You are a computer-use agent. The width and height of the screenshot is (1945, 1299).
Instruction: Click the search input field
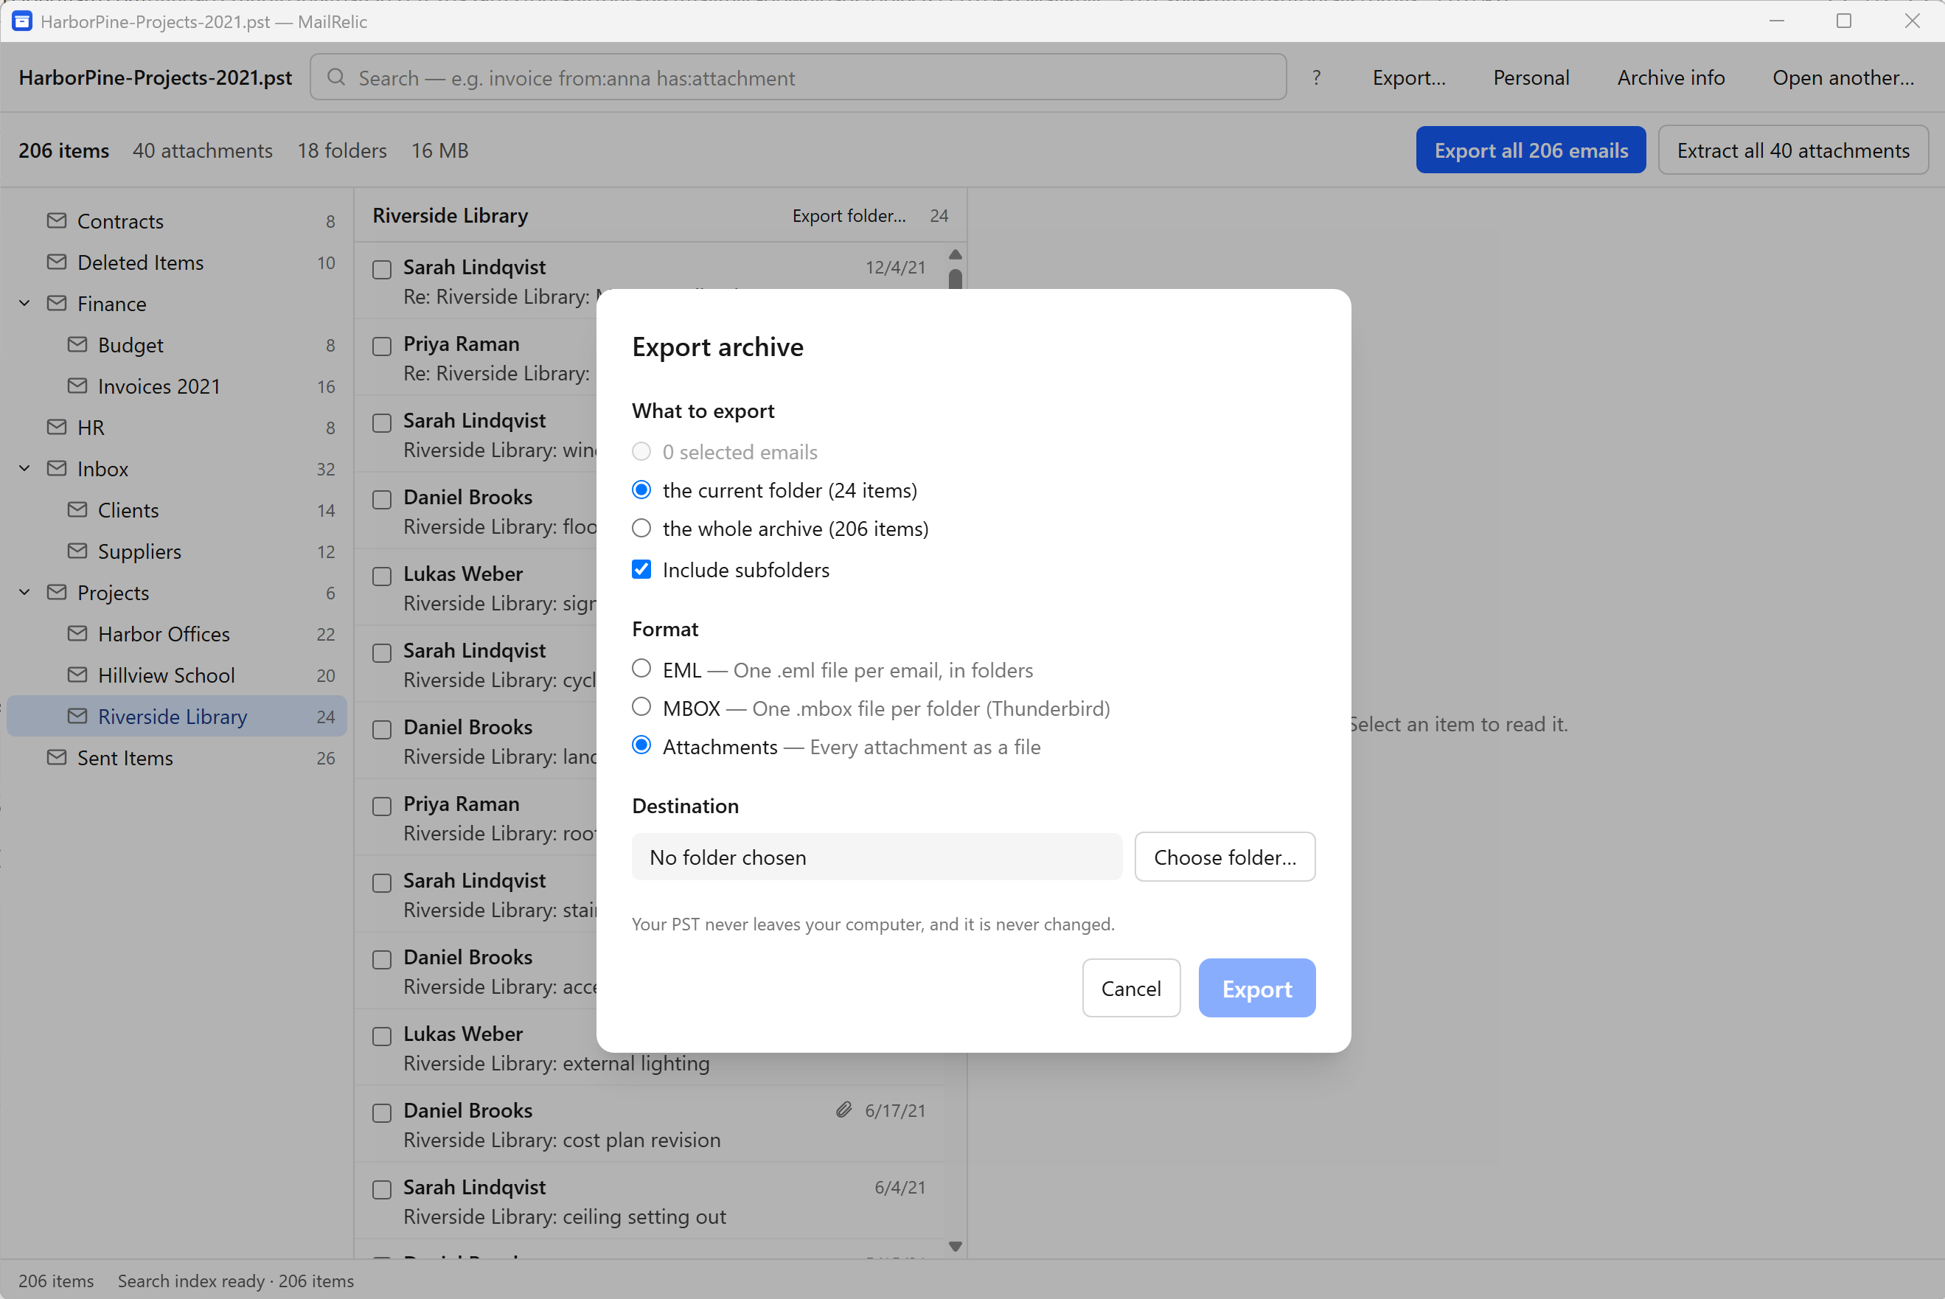[798, 78]
